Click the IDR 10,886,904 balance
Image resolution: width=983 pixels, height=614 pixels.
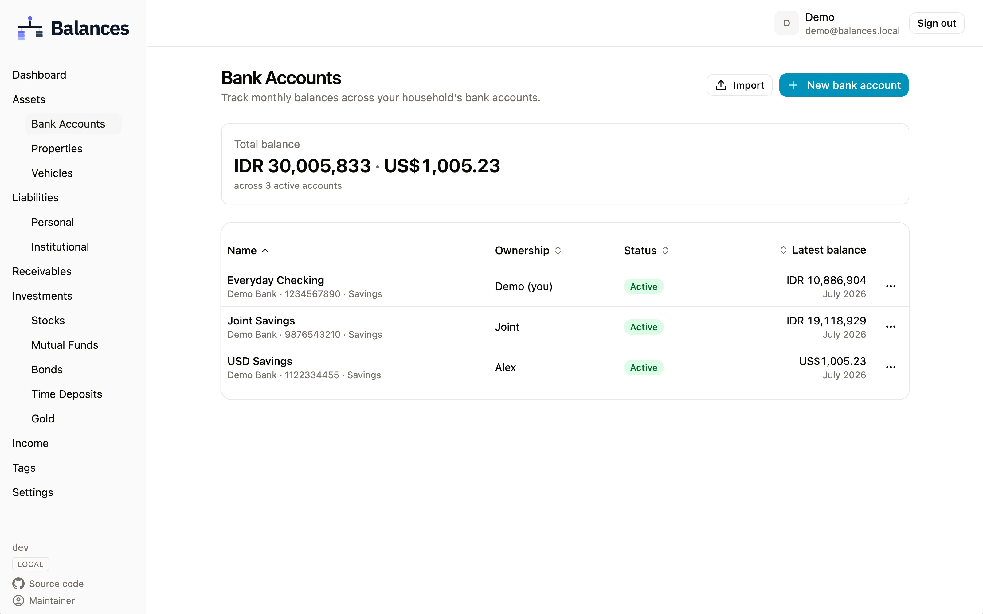pos(826,281)
